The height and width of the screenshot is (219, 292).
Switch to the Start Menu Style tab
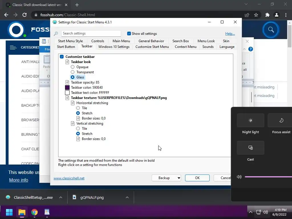70,41
